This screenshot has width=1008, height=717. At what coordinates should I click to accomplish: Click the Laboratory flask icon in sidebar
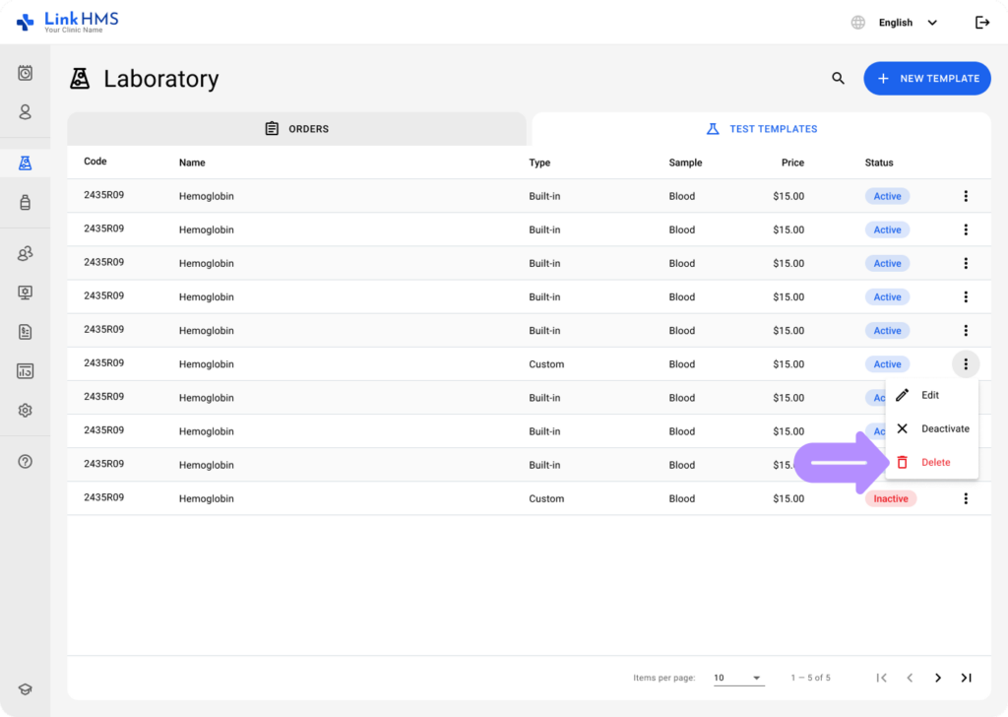pos(25,163)
